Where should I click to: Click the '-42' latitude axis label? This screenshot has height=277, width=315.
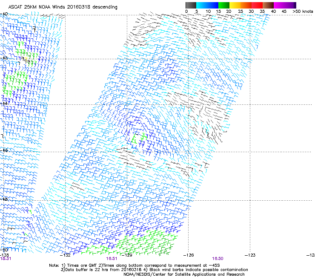[x=4, y=58]
